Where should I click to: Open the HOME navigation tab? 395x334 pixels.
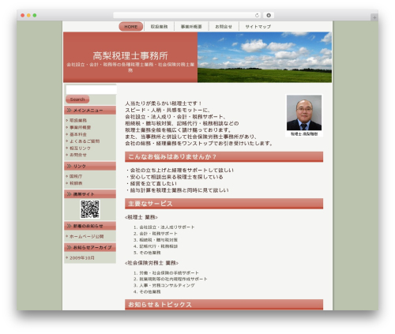click(131, 27)
